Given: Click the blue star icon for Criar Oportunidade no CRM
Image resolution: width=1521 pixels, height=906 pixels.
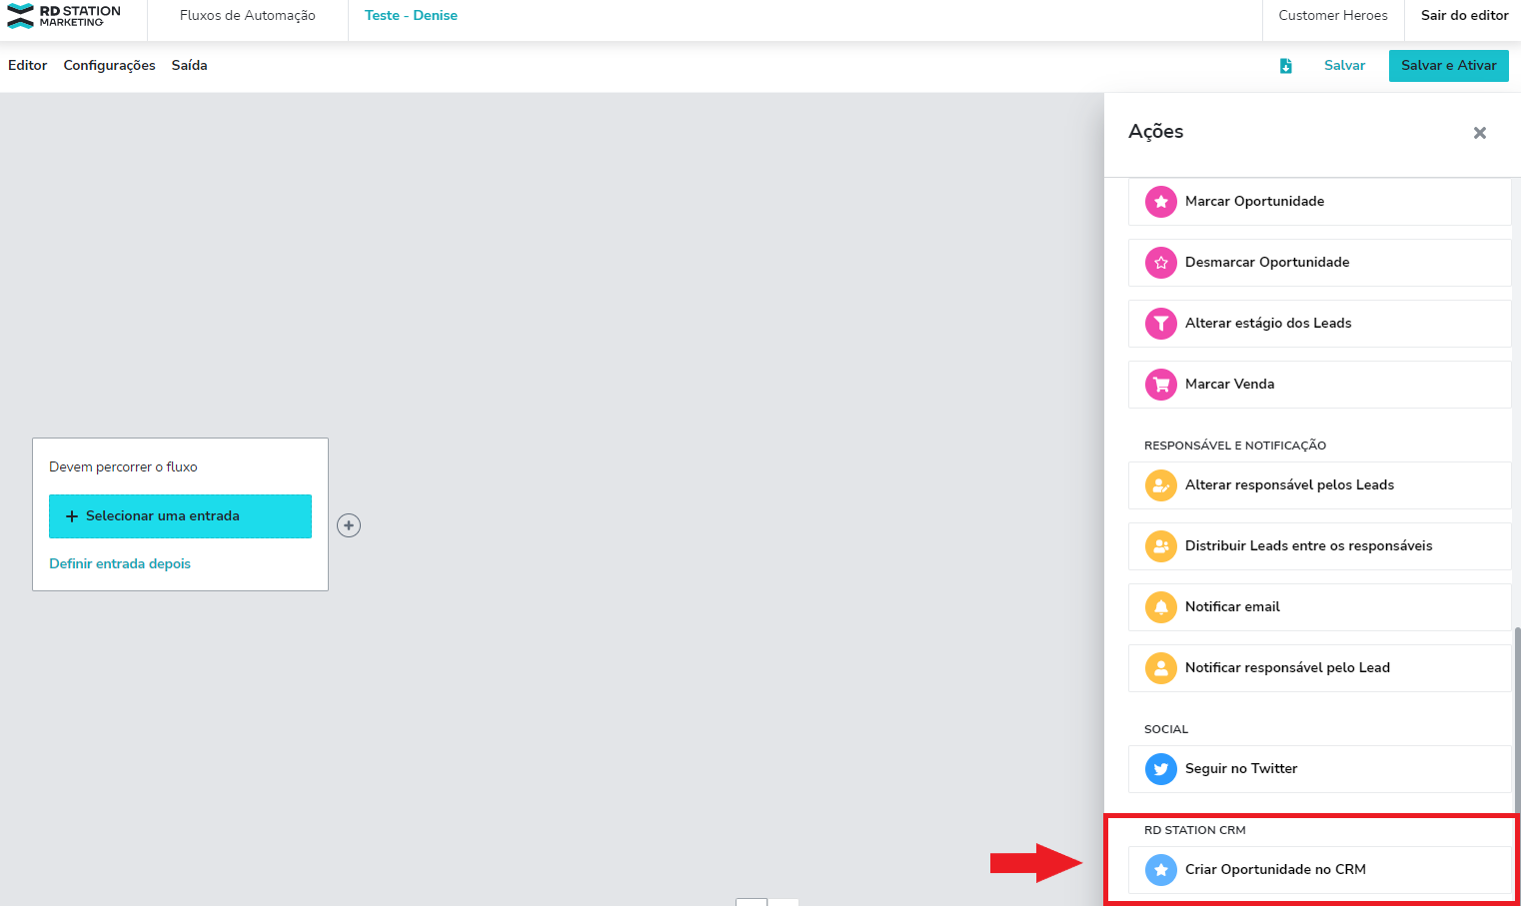Looking at the screenshot, I should (x=1160, y=870).
